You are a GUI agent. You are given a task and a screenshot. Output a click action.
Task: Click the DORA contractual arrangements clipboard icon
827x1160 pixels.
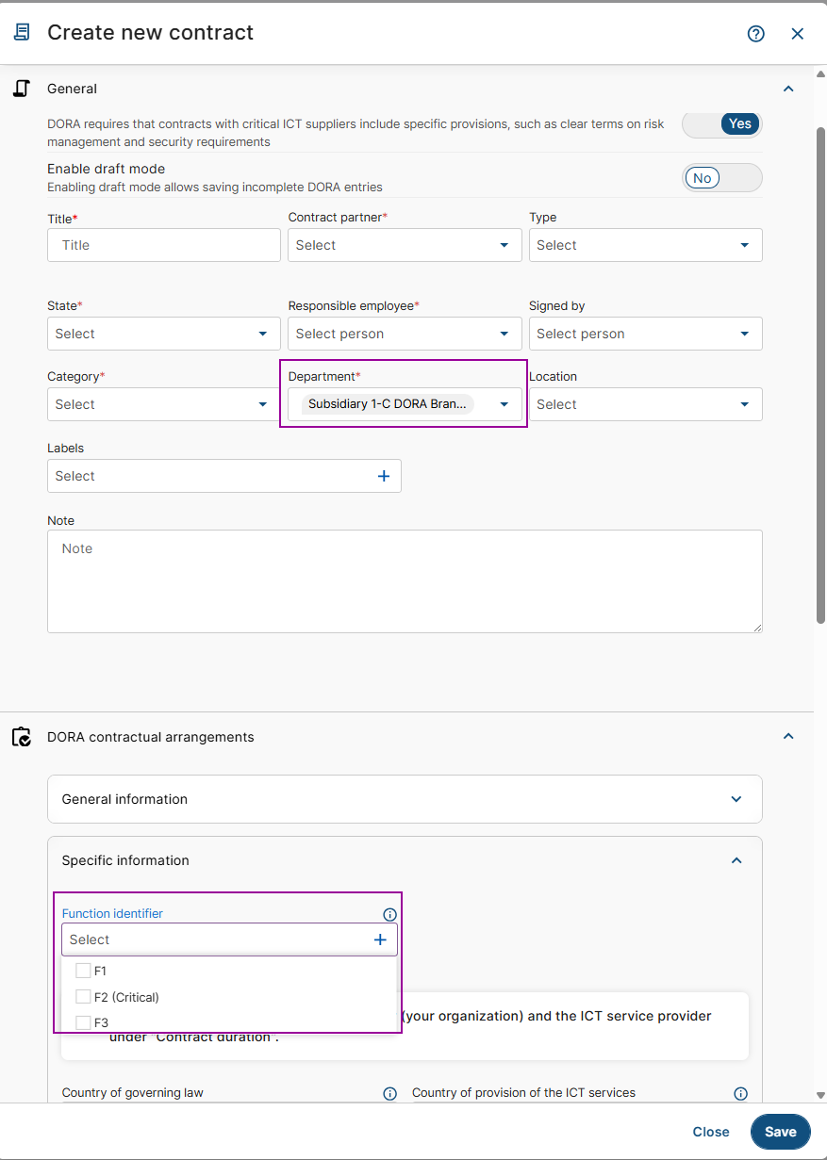point(22,737)
